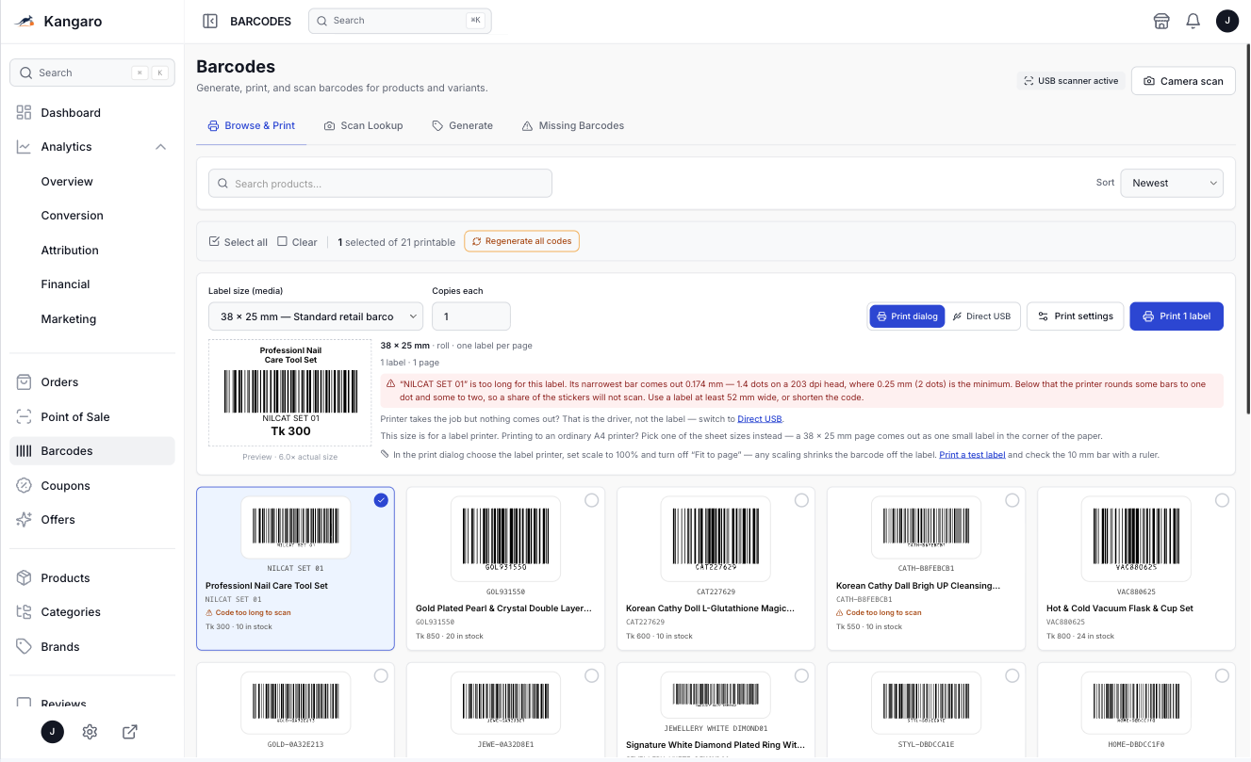Open the Label size media dropdown
The image size is (1251, 762).
(x=316, y=316)
